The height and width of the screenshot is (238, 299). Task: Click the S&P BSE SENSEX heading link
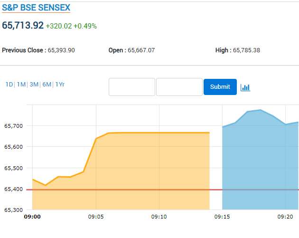[x=36, y=8]
